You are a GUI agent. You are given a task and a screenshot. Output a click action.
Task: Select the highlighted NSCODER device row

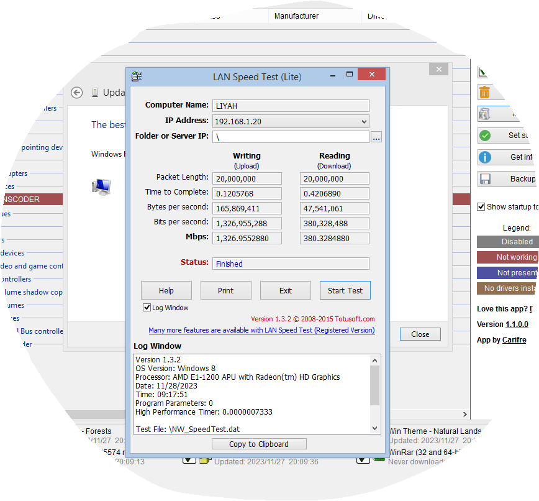tap(32, 200)
